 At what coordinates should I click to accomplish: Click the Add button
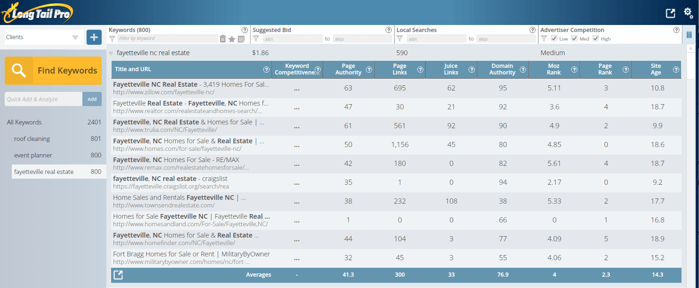[92, 99]
